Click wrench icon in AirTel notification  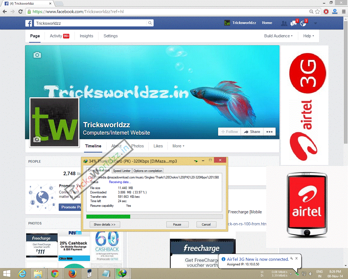pyautogui.click(x=291, y=258)
